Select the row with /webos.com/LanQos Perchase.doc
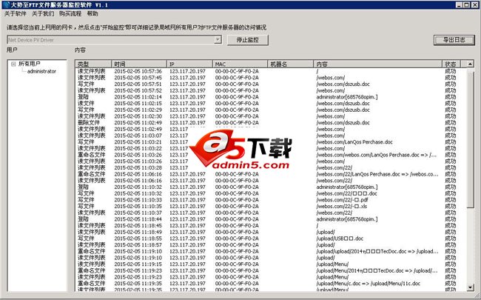 click(x=271, y=142)
